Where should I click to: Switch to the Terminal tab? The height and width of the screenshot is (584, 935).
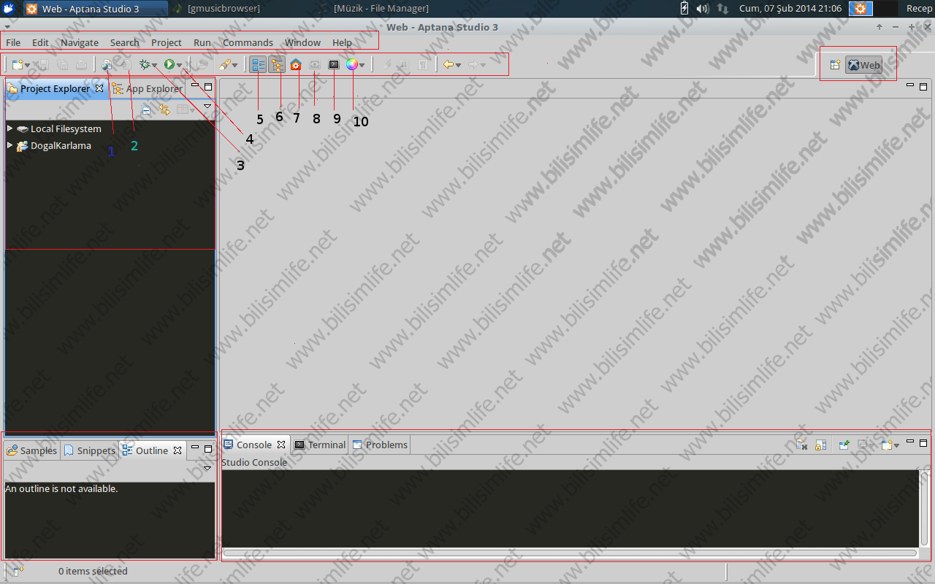pyautogui.click(x=320, y=445)
